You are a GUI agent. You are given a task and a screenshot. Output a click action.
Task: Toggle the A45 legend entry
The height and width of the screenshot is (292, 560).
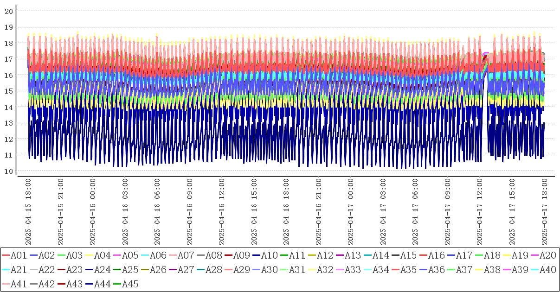pyautogui.click(x=130, y=284)
